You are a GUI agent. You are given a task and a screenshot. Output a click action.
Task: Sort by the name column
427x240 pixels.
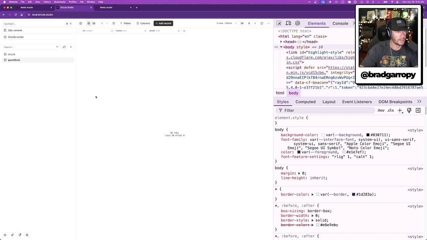[145, 31]
